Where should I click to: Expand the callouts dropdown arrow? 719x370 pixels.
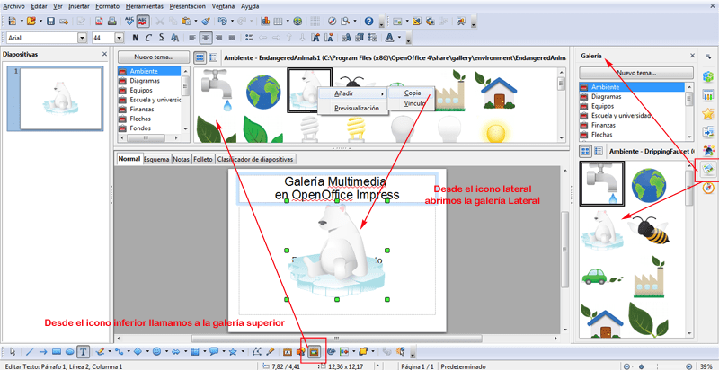tap(224, 352)
